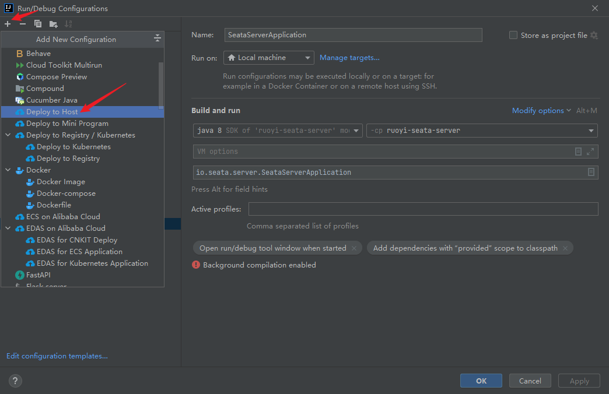
Task: Click the VM options field
Action: pyautogui.click(x=395, y=152)
